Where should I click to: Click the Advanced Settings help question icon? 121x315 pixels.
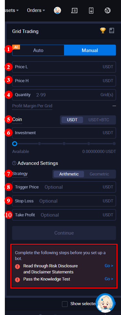[x=14, y=163]
